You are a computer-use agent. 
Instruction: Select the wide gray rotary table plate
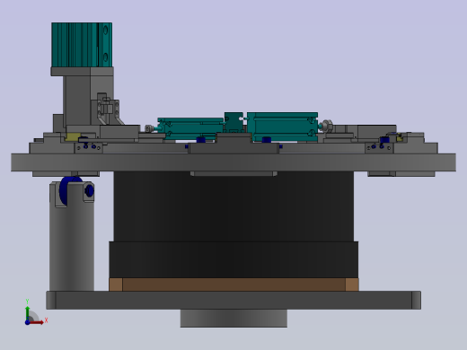click(x=233, y=162)
